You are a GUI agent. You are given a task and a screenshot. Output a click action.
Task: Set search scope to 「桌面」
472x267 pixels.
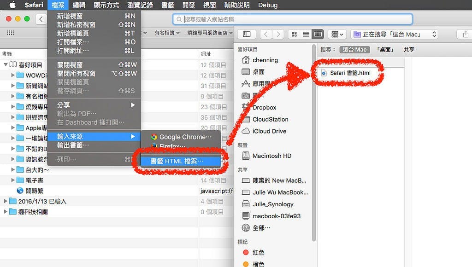click(385, 50)
